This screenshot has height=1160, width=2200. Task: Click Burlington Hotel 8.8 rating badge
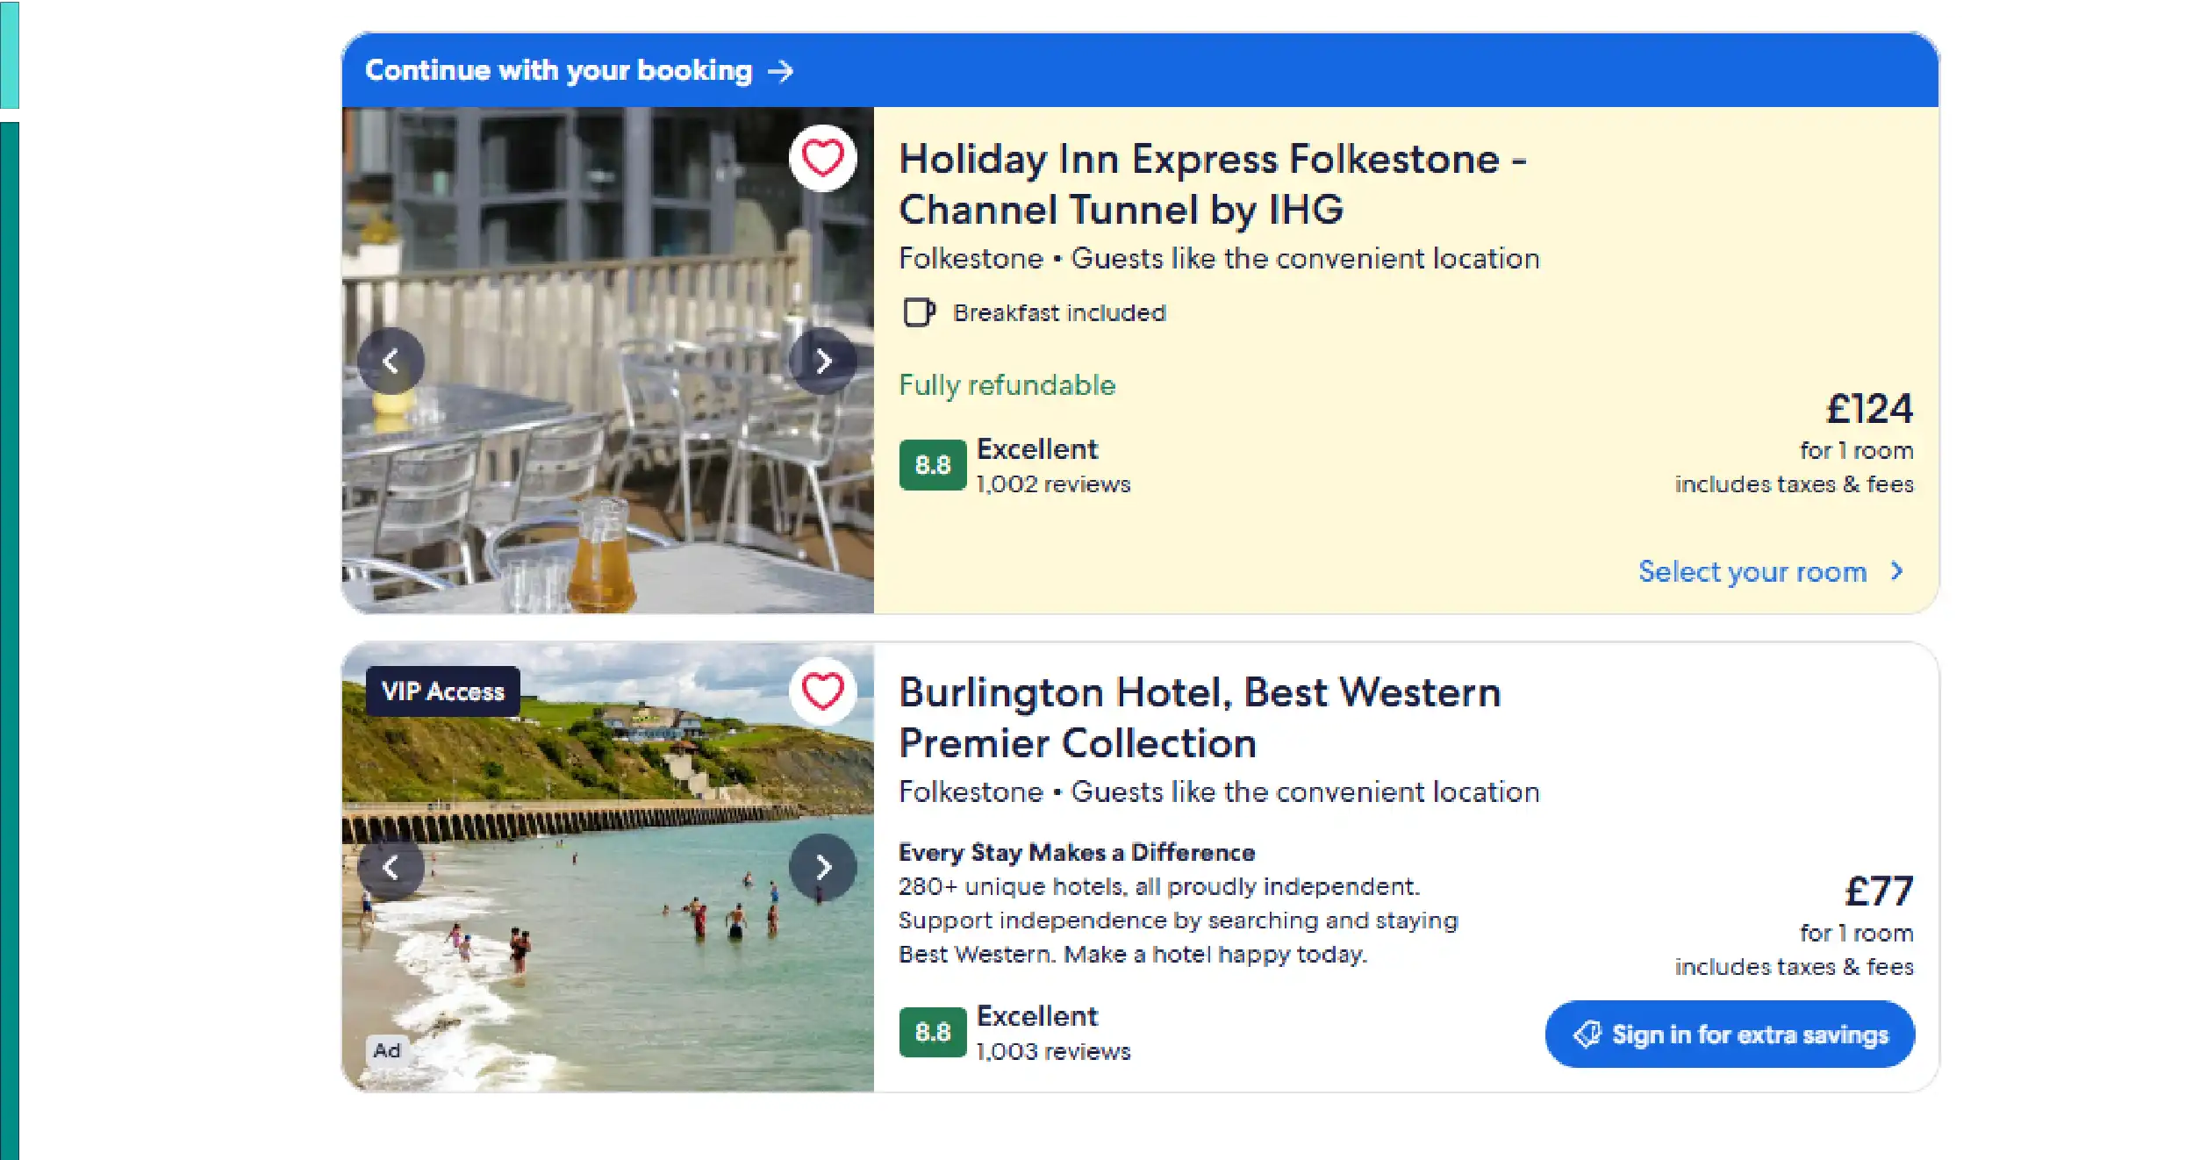(x=932, y=1032)
